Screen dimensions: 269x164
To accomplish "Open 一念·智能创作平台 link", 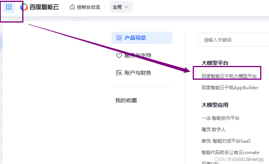I will pos(220,118).
